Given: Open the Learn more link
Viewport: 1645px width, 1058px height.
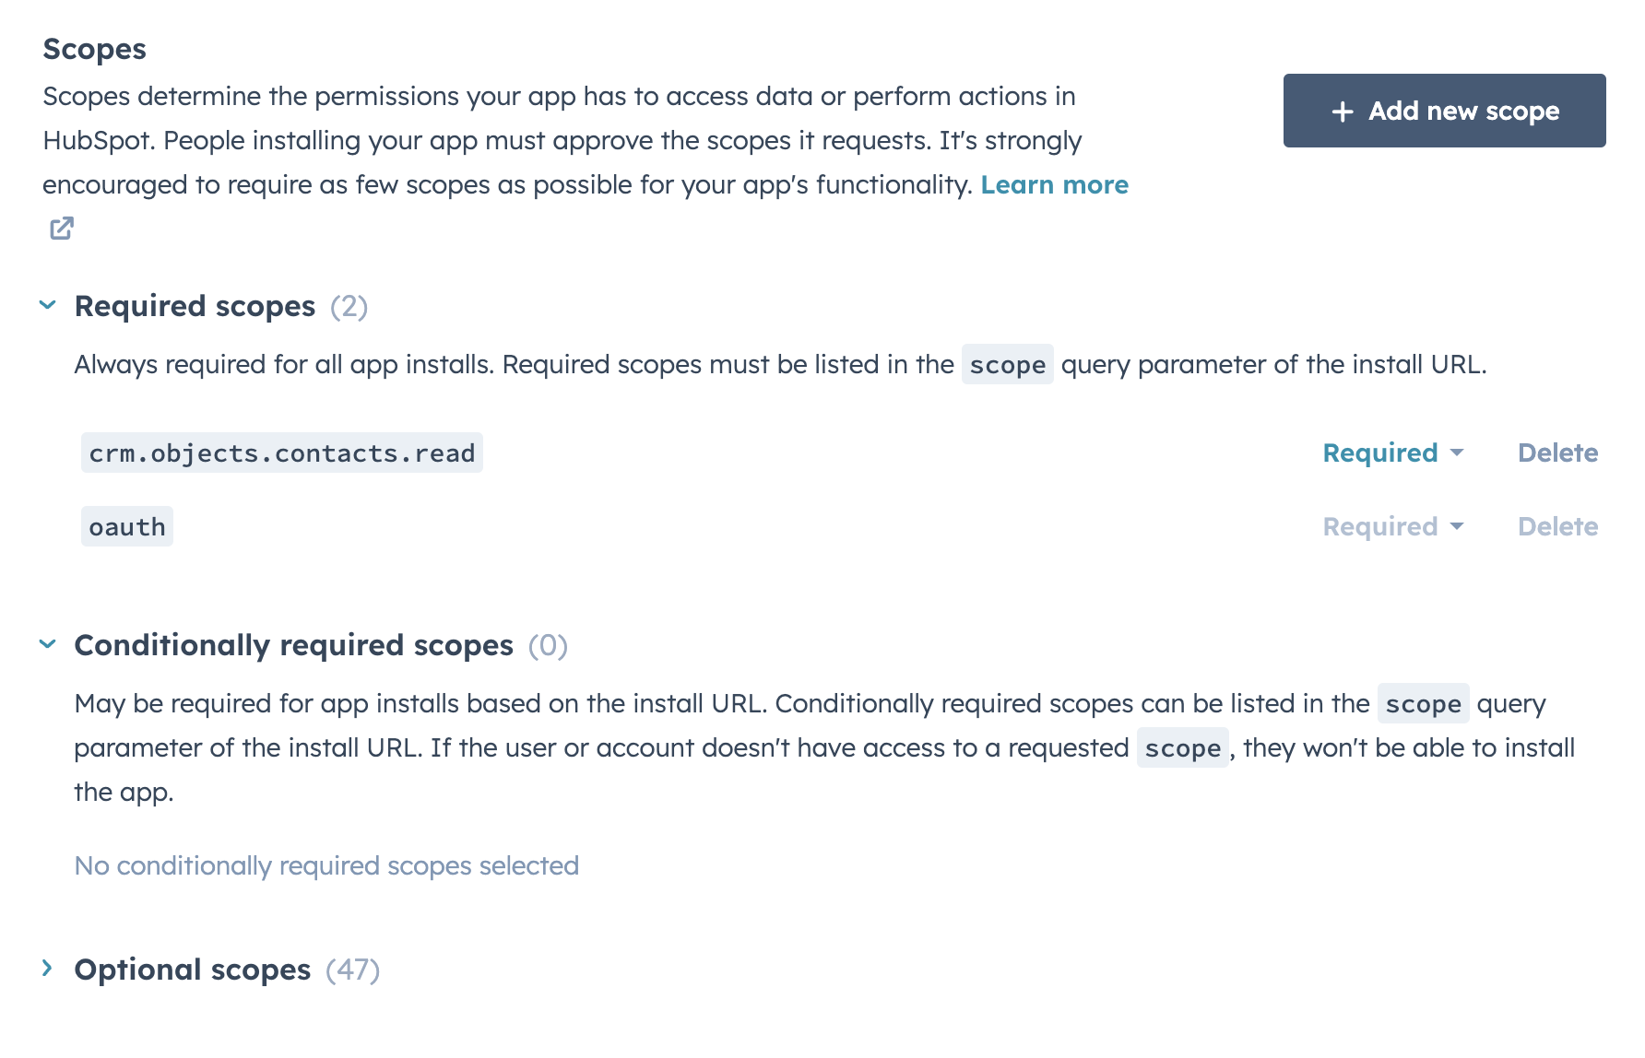Looking at the screenshot, I should click(1055, 184).
